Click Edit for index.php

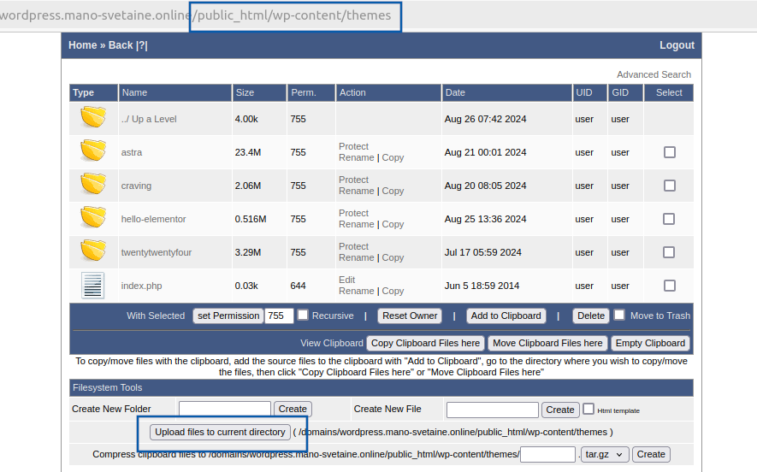coord(346,280)
